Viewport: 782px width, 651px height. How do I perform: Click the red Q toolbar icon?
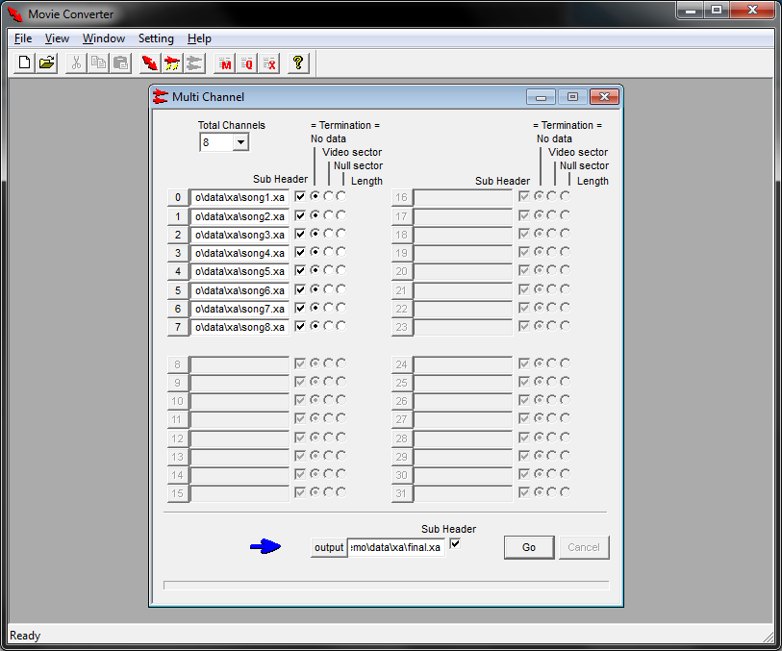click(x=247, y=63)
